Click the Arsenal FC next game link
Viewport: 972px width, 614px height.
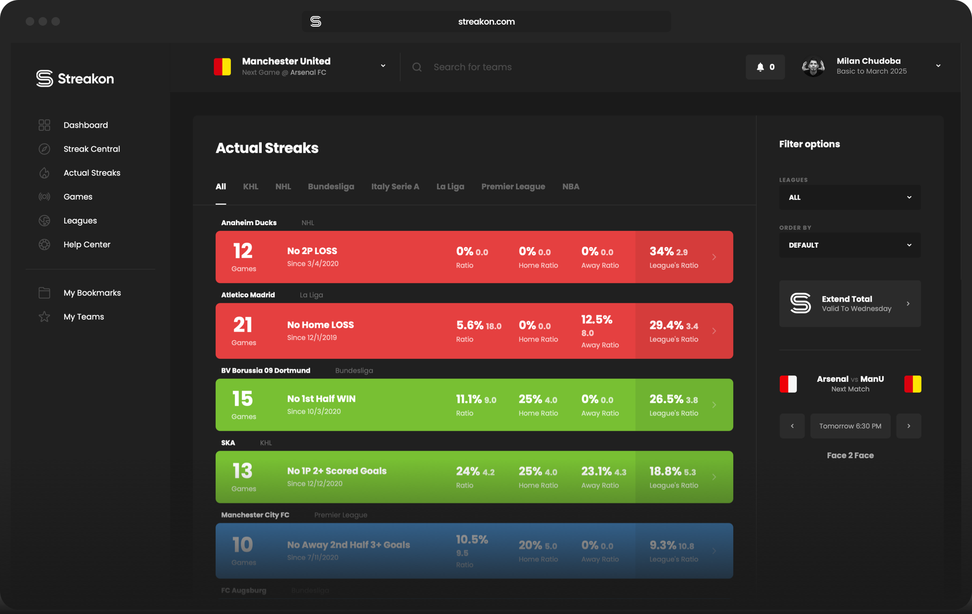coord(308,73)
